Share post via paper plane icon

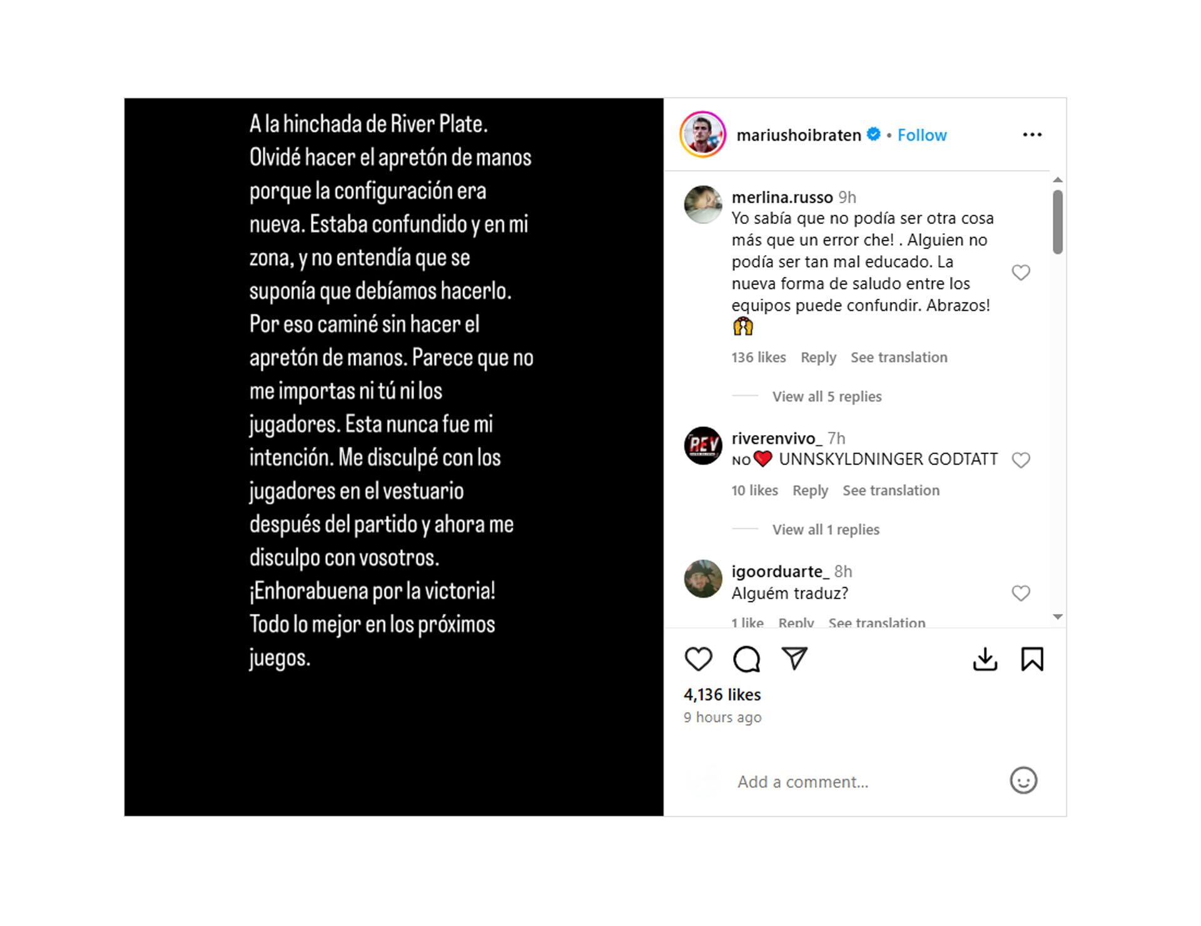coord(794,658)
